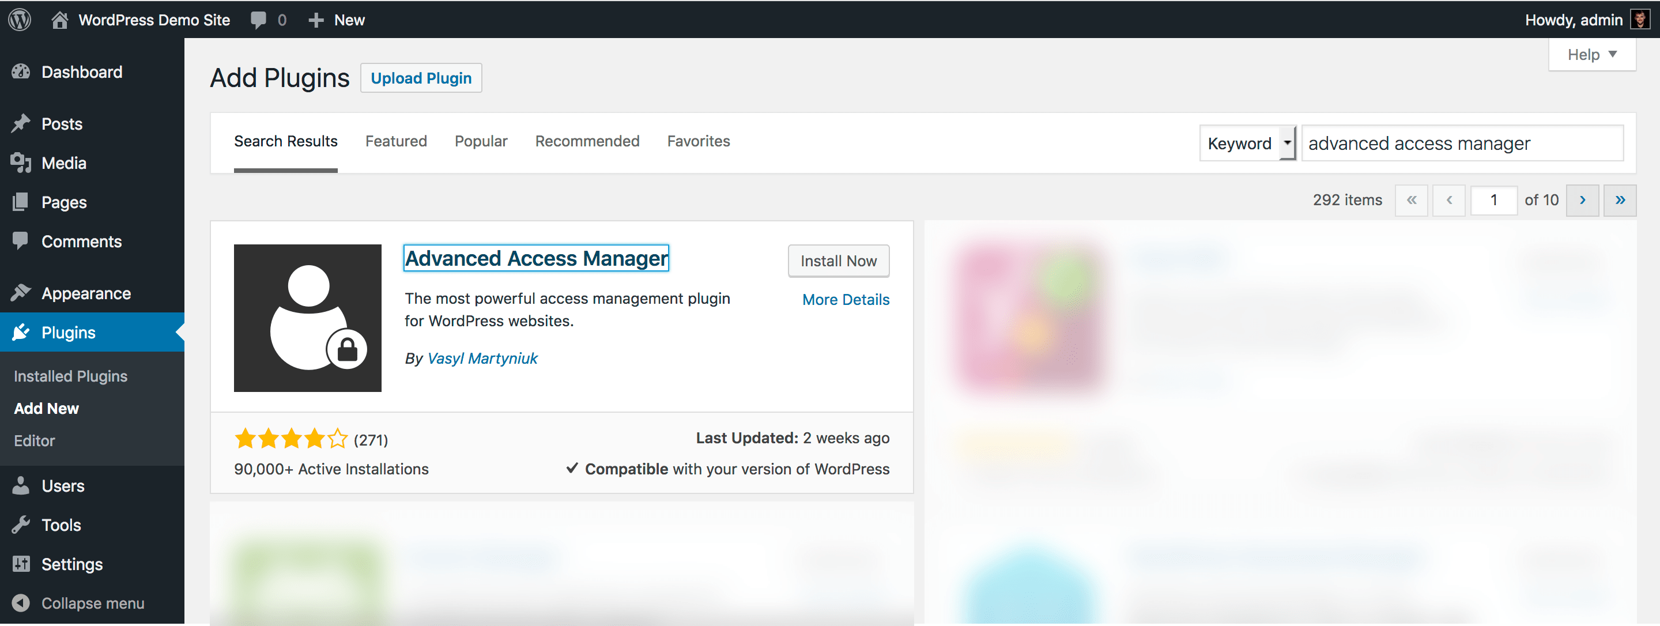The width and height of the screenshot is (1660, 626).
Task: Click the Advanced Access Manager plugin thumbnail
Action: 307,318
